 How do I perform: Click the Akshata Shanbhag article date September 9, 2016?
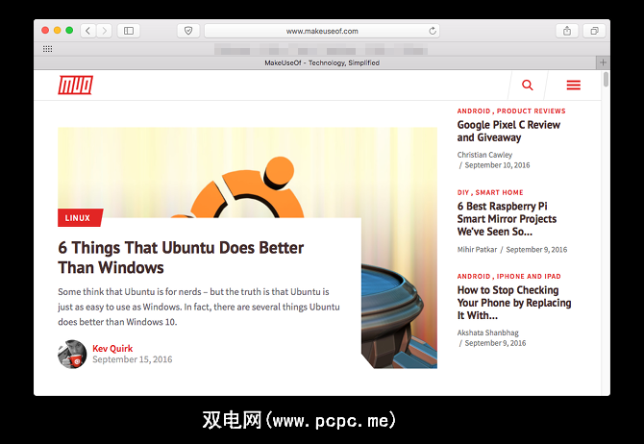pyautogui.click(x=495, y=343)
